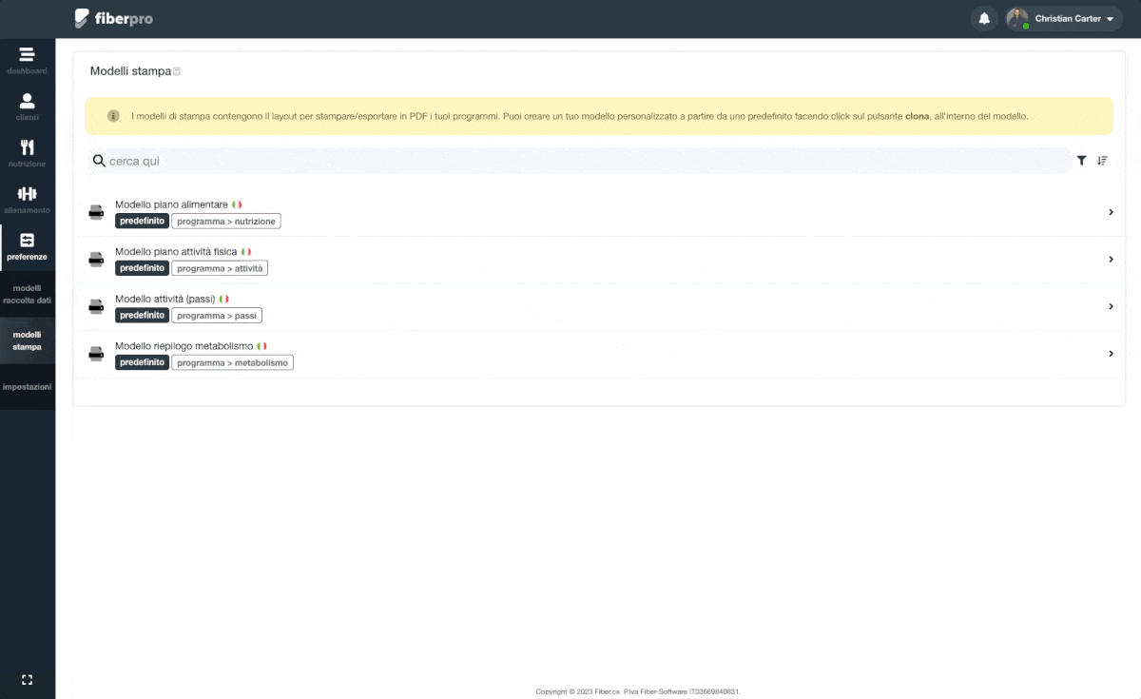Open the allenamento dumbbell icon
Screen dimensions: 1141x699
[x=27, y=194]
